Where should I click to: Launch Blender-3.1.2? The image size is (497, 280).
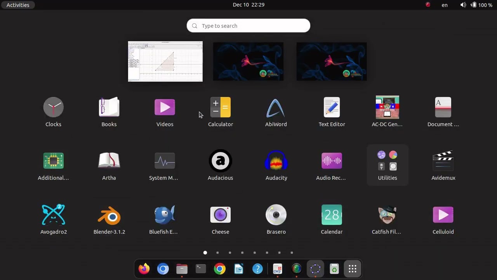[109, 219]
